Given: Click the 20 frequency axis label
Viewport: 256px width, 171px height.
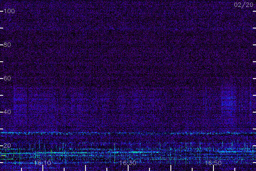Looking at the screenshot, I should tap(7, 145).
